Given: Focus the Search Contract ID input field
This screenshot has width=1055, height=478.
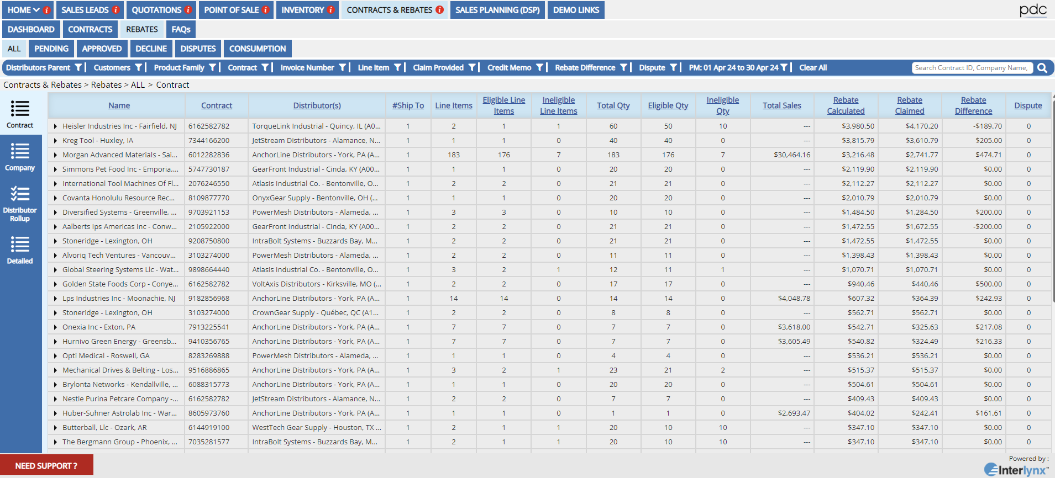Looking at the screenshot, I should (971, 68).
